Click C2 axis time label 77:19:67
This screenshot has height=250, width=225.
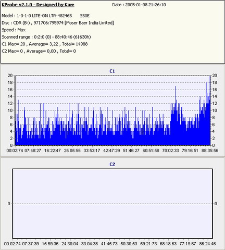pyautogui.click(x=187, y=244)
